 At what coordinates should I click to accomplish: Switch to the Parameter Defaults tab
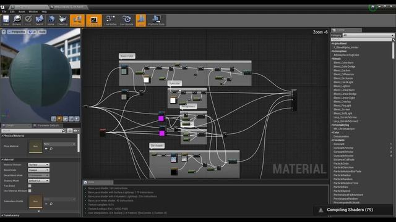click(x=48, y=125)
